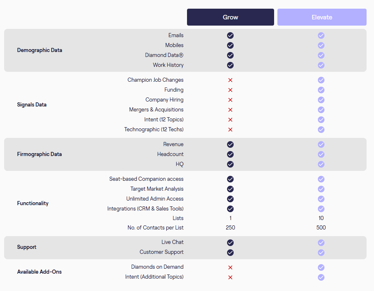Click the Elevate checkmark for Customer Support
This screenshot has width=374, height=291.
pyautogui.click(x=321, y=253)
